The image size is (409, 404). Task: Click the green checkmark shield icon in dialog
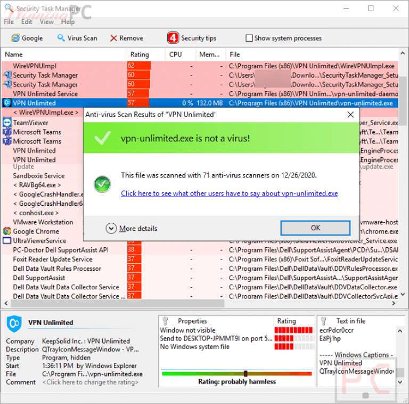pyautogui.click(x=102, y=184)
